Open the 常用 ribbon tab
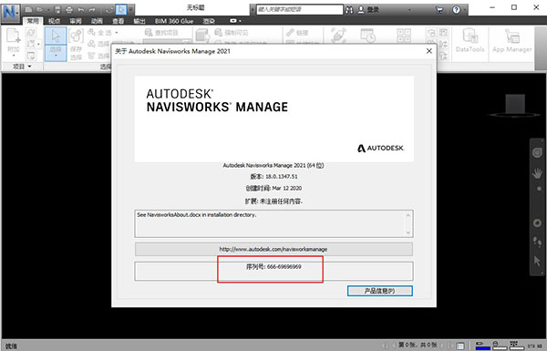 point(33,21)
